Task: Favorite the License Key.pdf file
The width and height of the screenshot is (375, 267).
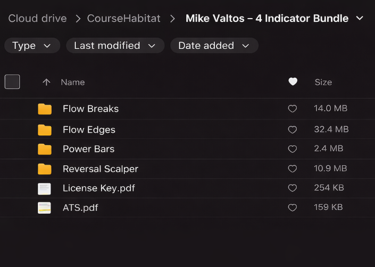Action: pos(292,188)
